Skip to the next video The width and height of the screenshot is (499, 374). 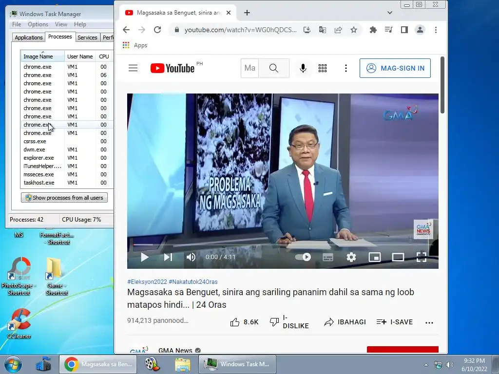(168, 257)
